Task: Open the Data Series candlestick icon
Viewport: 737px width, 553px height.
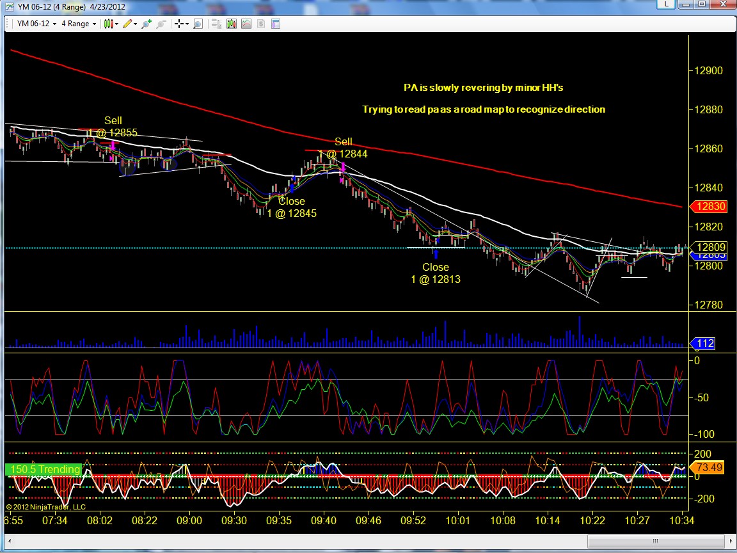Action: pos(231,24)
